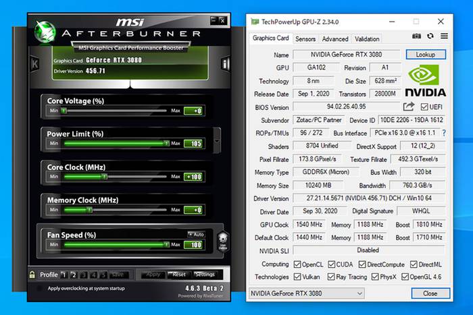This screenshot has height=315, width=473.
Task: Click the BIOS Version 94.02.26.40.95 field
Action: [346, 107]
